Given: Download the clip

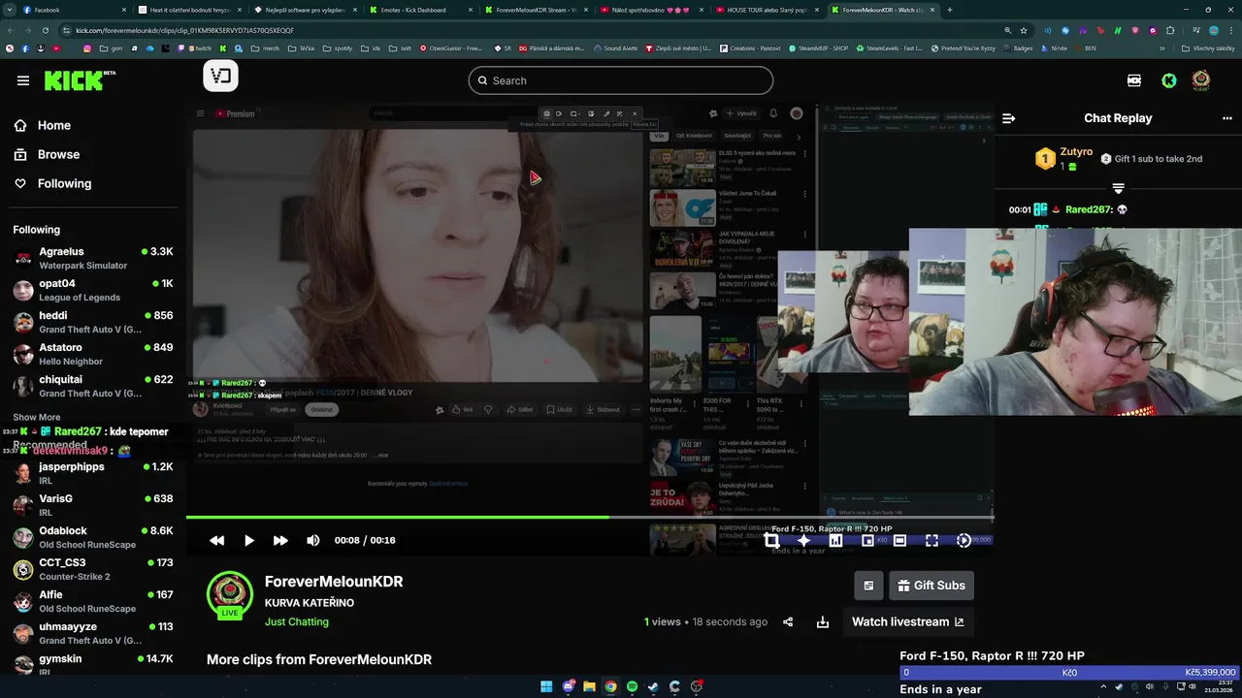Looking at the screenshot, I should (823, 622).
